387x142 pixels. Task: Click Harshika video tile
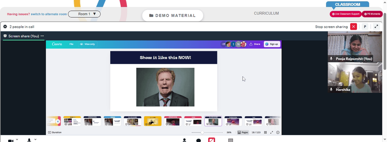click(x=354, y=77)
